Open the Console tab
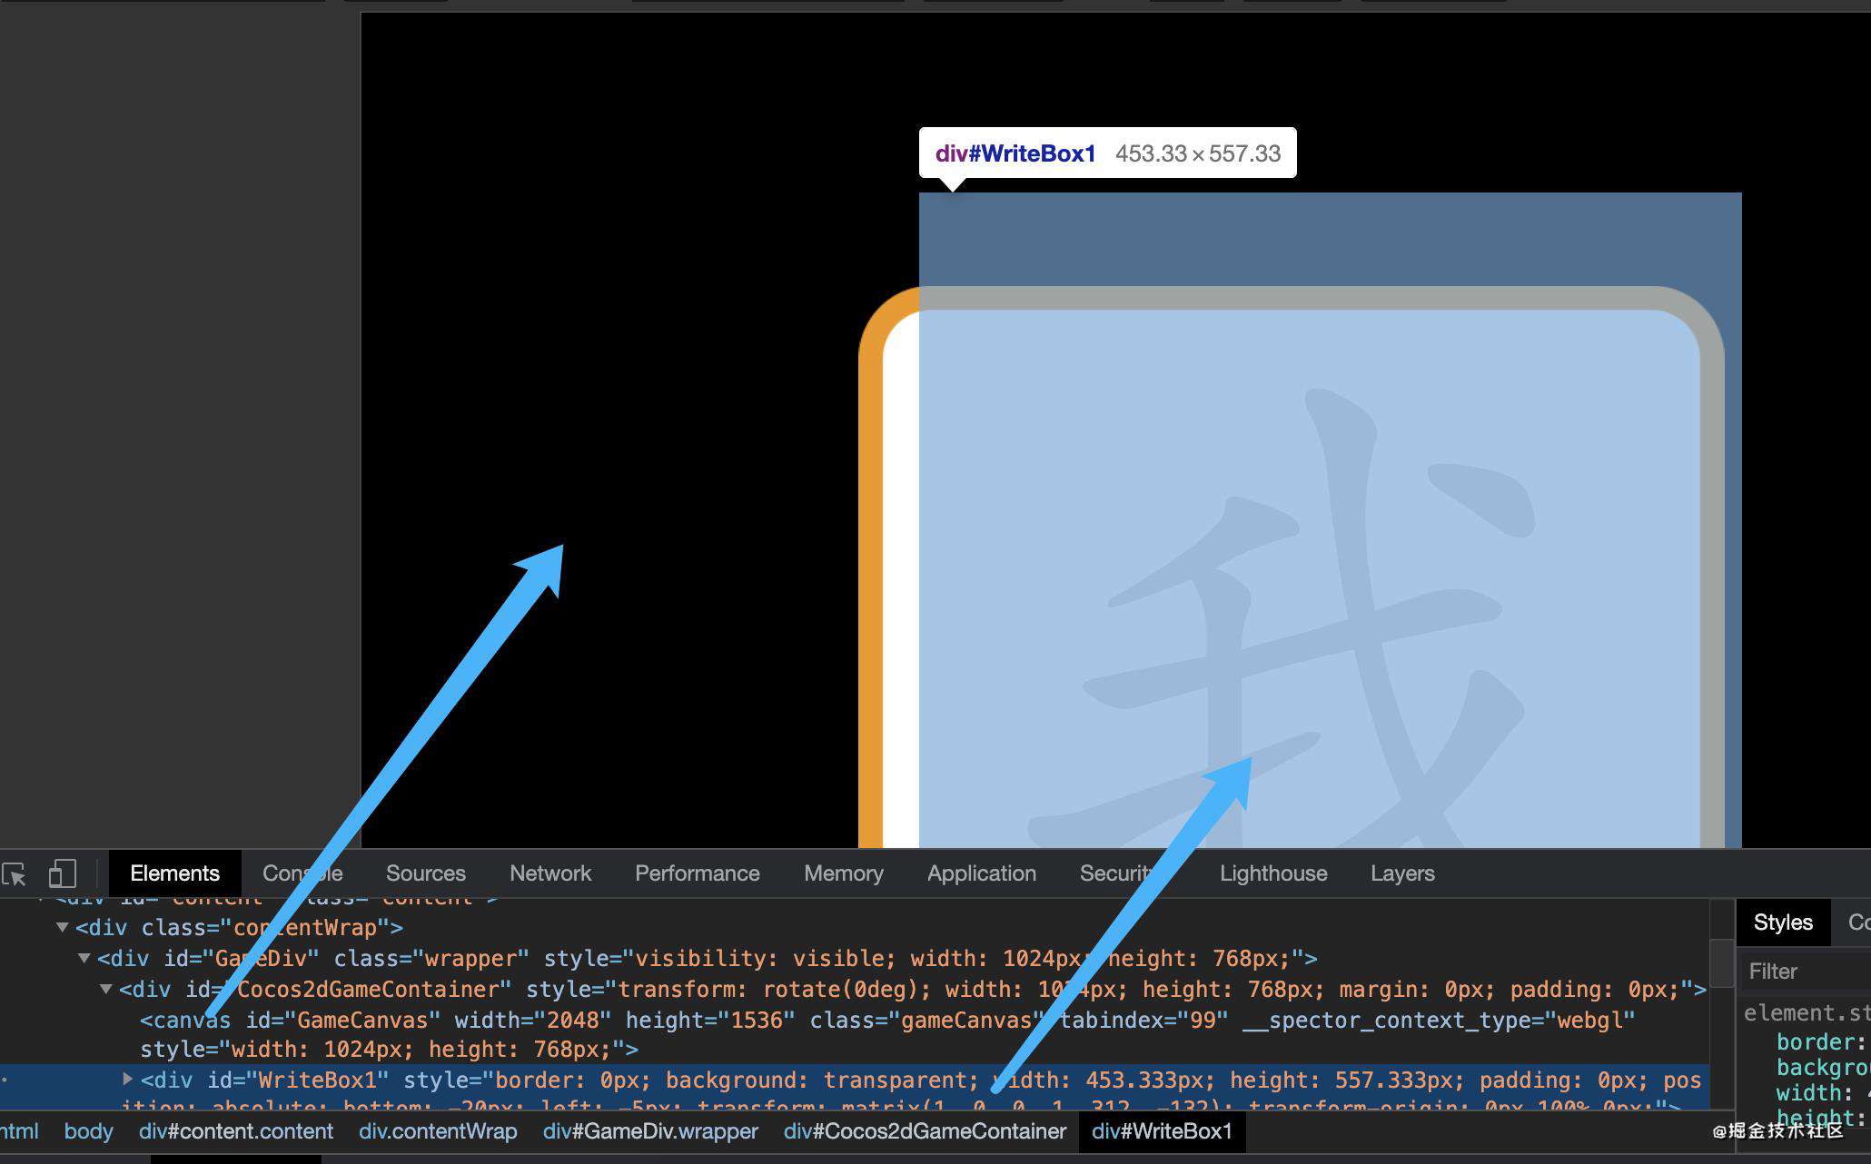Screen dimensions: 1871x1164 (302, 873)
